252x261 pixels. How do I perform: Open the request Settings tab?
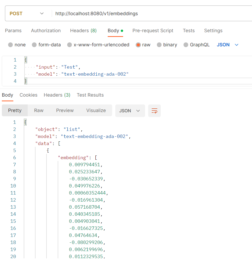tap(213, 31)
